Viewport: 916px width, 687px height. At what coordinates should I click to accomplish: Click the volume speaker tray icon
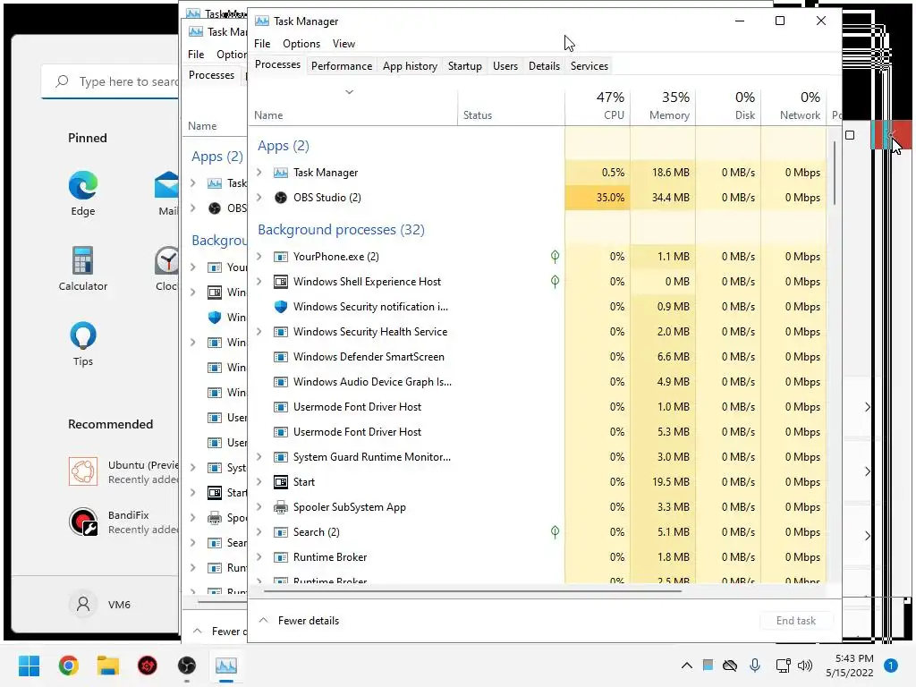[x=805, y=665]
